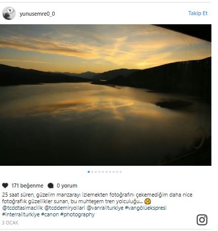The width and height of the screenshot is (218, 231).
Task: Click the 3 OCAK post date
Action: [x=10, y=223]
